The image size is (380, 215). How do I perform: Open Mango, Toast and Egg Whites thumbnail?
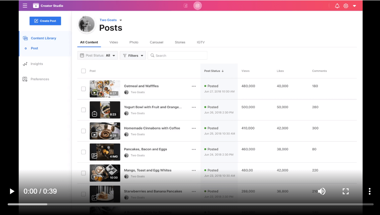(105, 173)
